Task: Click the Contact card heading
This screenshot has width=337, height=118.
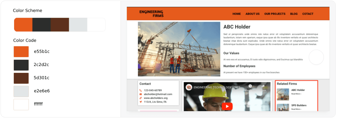Action: tap(145, 84)
